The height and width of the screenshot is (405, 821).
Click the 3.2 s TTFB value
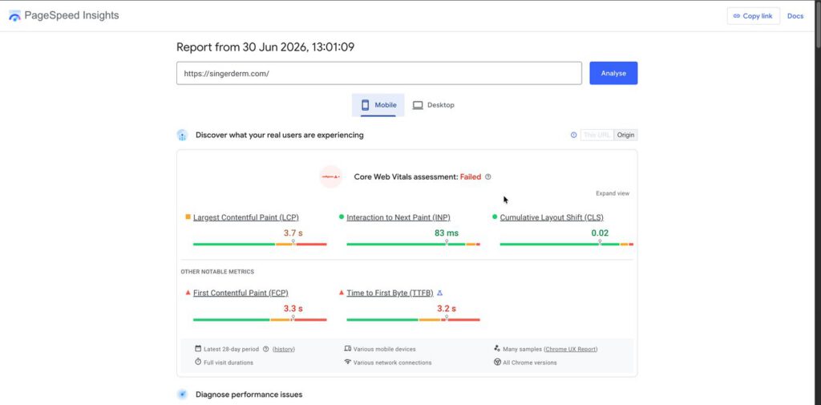(447, 309)
